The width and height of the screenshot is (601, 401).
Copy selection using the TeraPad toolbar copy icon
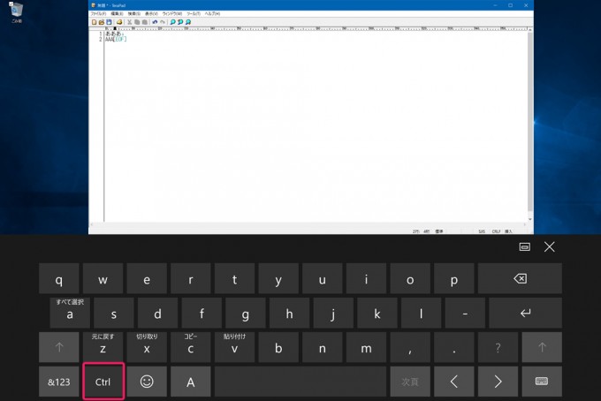(137, 22)
